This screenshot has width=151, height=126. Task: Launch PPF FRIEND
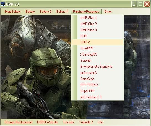pos(97,85)
